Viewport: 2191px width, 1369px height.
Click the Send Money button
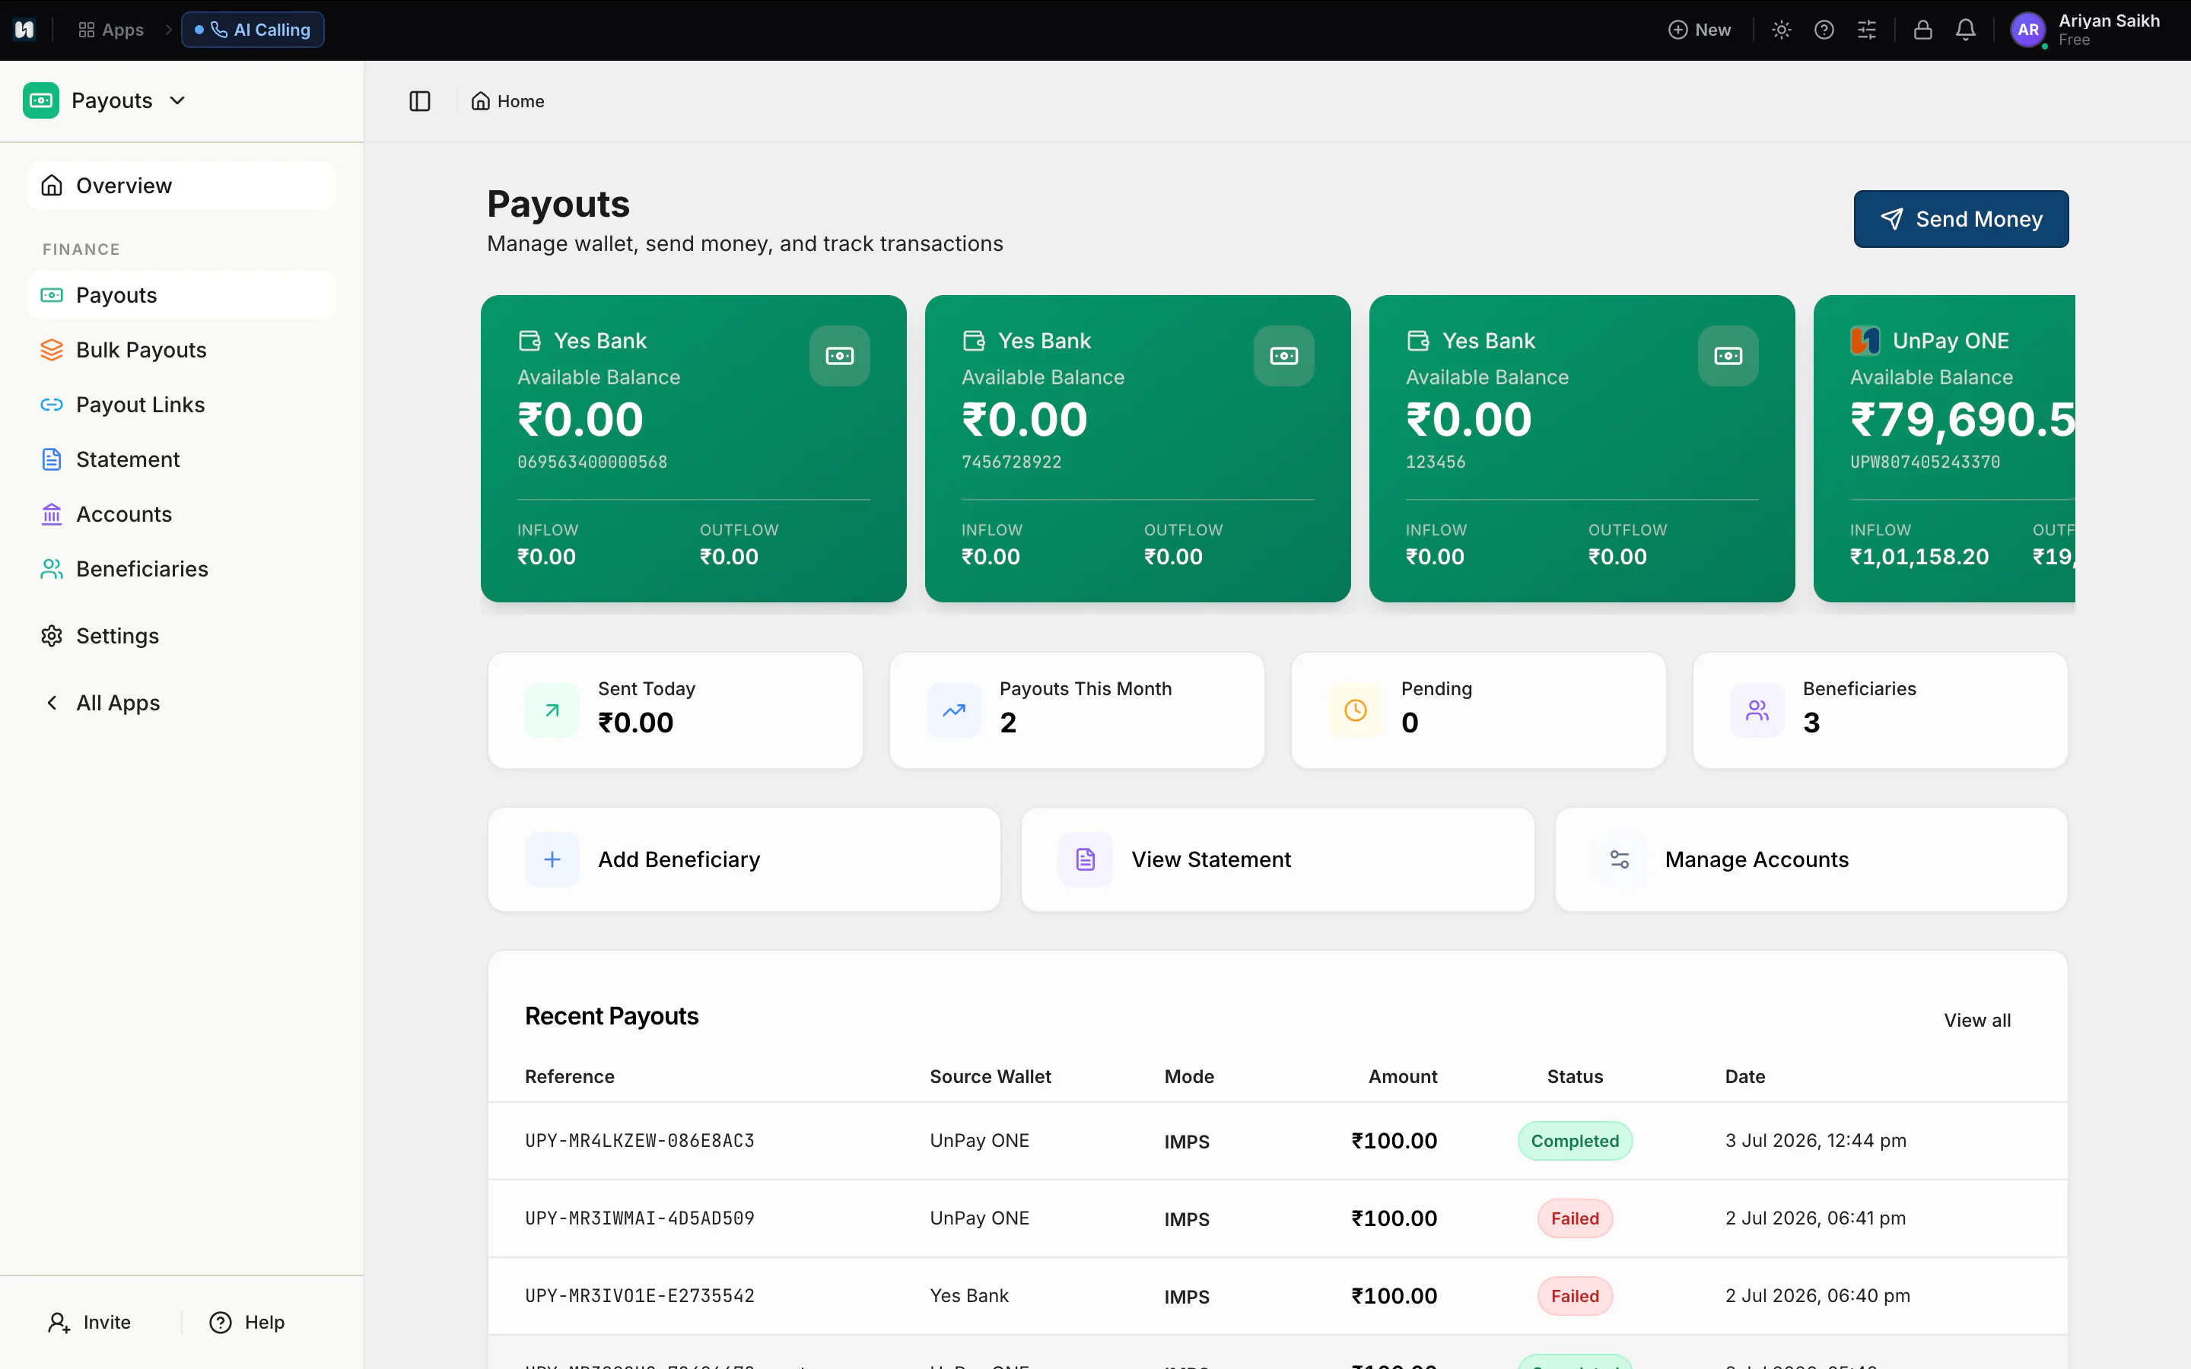pyautogui.click(x=1961, y=219)
